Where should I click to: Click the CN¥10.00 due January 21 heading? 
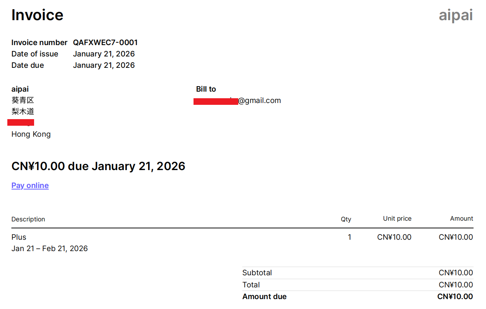(x=98, y=166)
